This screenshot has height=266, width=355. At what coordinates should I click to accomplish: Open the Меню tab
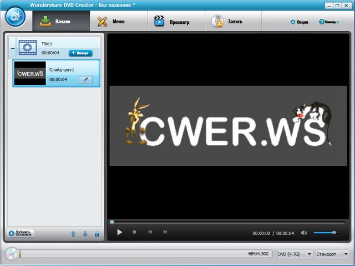[119, 21]
